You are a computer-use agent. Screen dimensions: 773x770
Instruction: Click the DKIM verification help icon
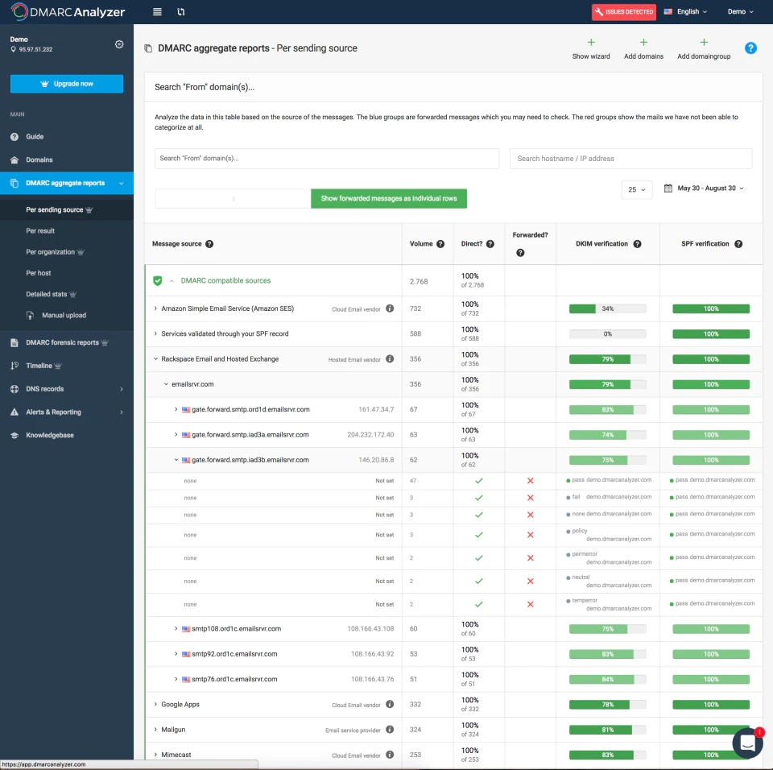pyautogui.click(x=637, y=244)
